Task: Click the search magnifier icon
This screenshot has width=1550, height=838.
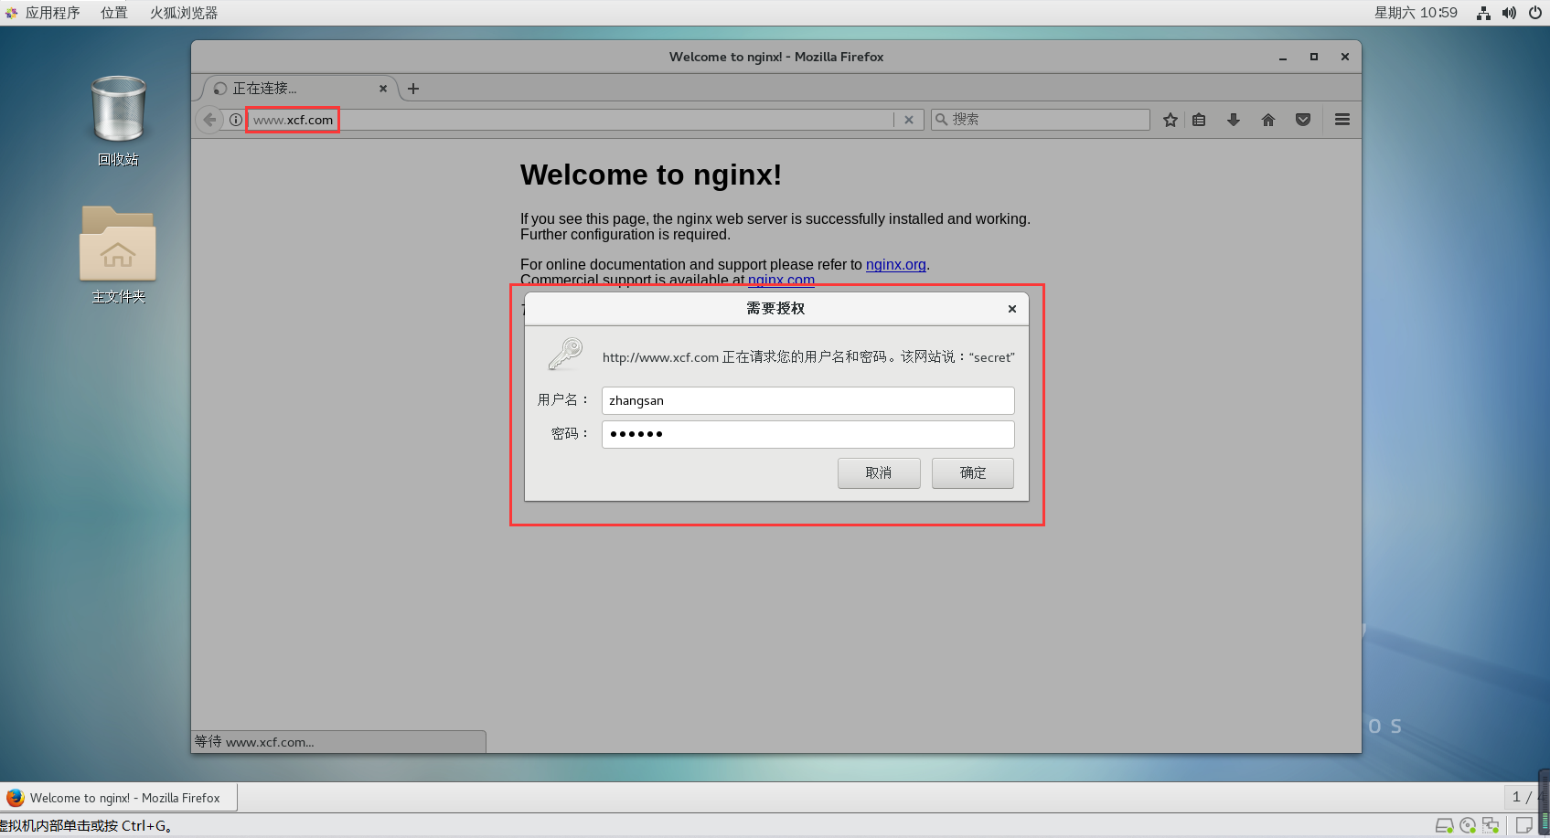Action: click(x=941, y=120)
